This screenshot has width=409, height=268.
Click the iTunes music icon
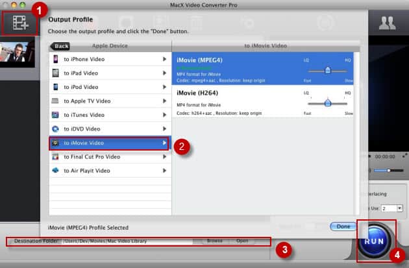click(55, 115)
